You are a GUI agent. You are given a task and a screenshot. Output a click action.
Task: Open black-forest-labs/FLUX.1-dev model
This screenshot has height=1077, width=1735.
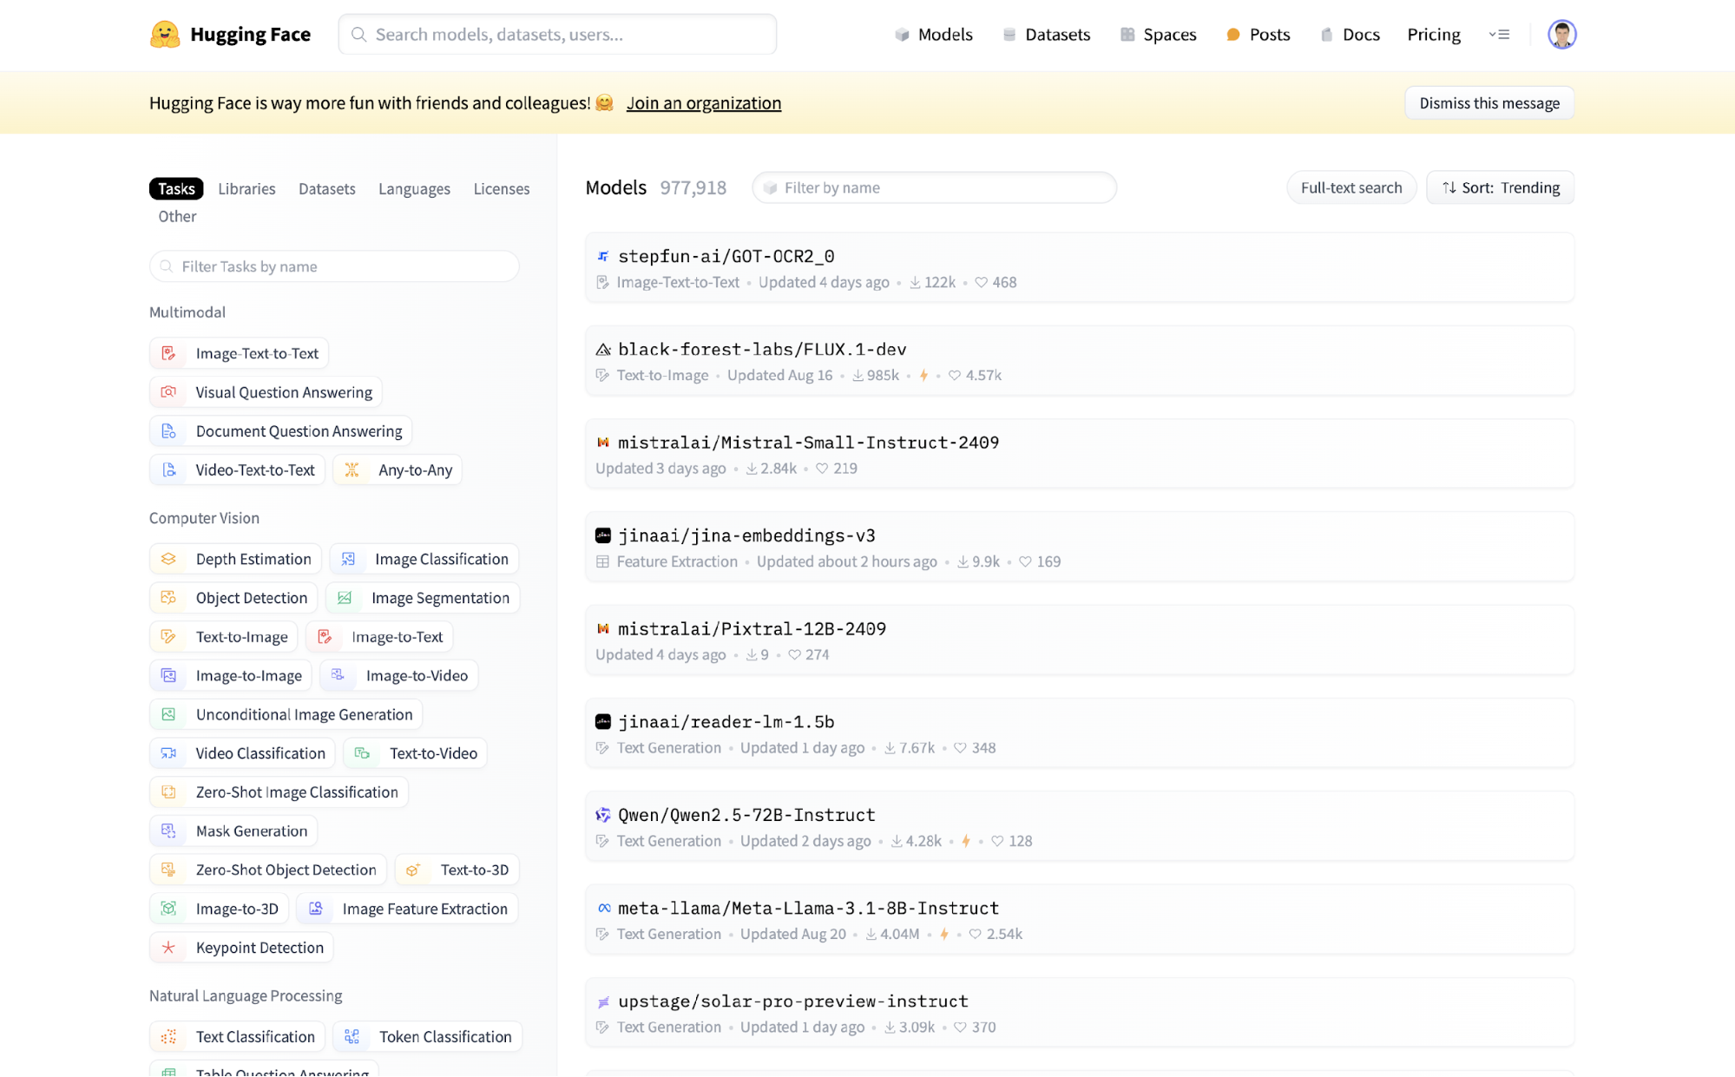pos(1080,361)
